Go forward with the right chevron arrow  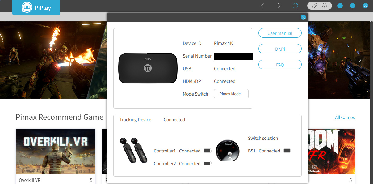tap(279, 6)
